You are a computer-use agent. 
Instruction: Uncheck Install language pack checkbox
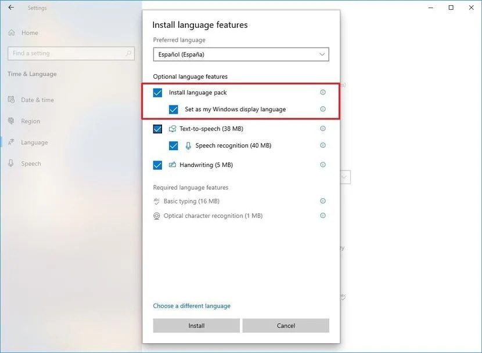[157, 93]
